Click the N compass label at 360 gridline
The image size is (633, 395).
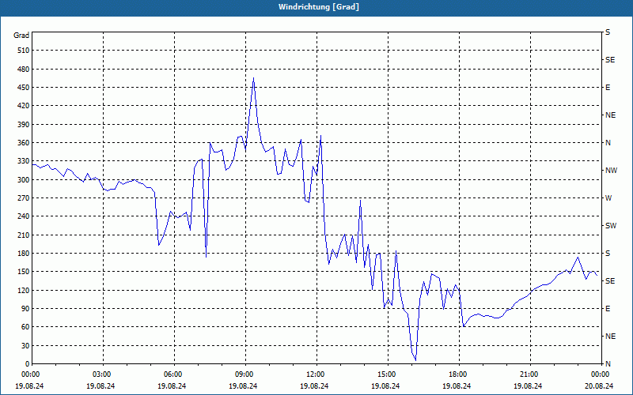[608, 143]
